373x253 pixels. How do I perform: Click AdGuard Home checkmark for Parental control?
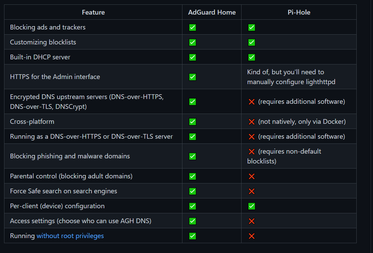pos(193,176)
